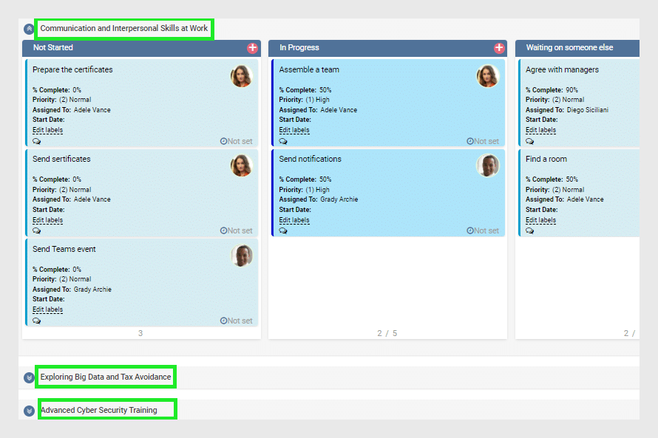Edit labels on Assemble a team card
The width and height of the screenshot is (658, 438).
(294, 130)
